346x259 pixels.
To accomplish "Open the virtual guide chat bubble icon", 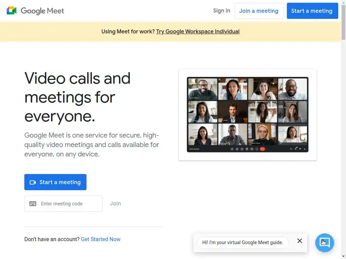I will point(324,243).
